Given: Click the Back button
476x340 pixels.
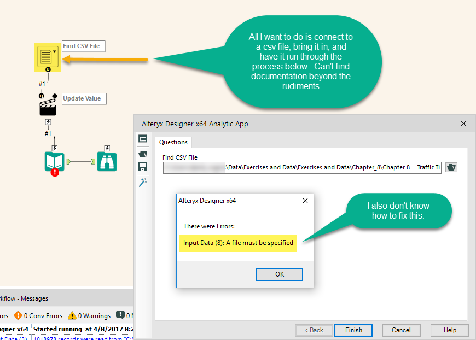Looking at the screenshot, I should click(314, 330).
